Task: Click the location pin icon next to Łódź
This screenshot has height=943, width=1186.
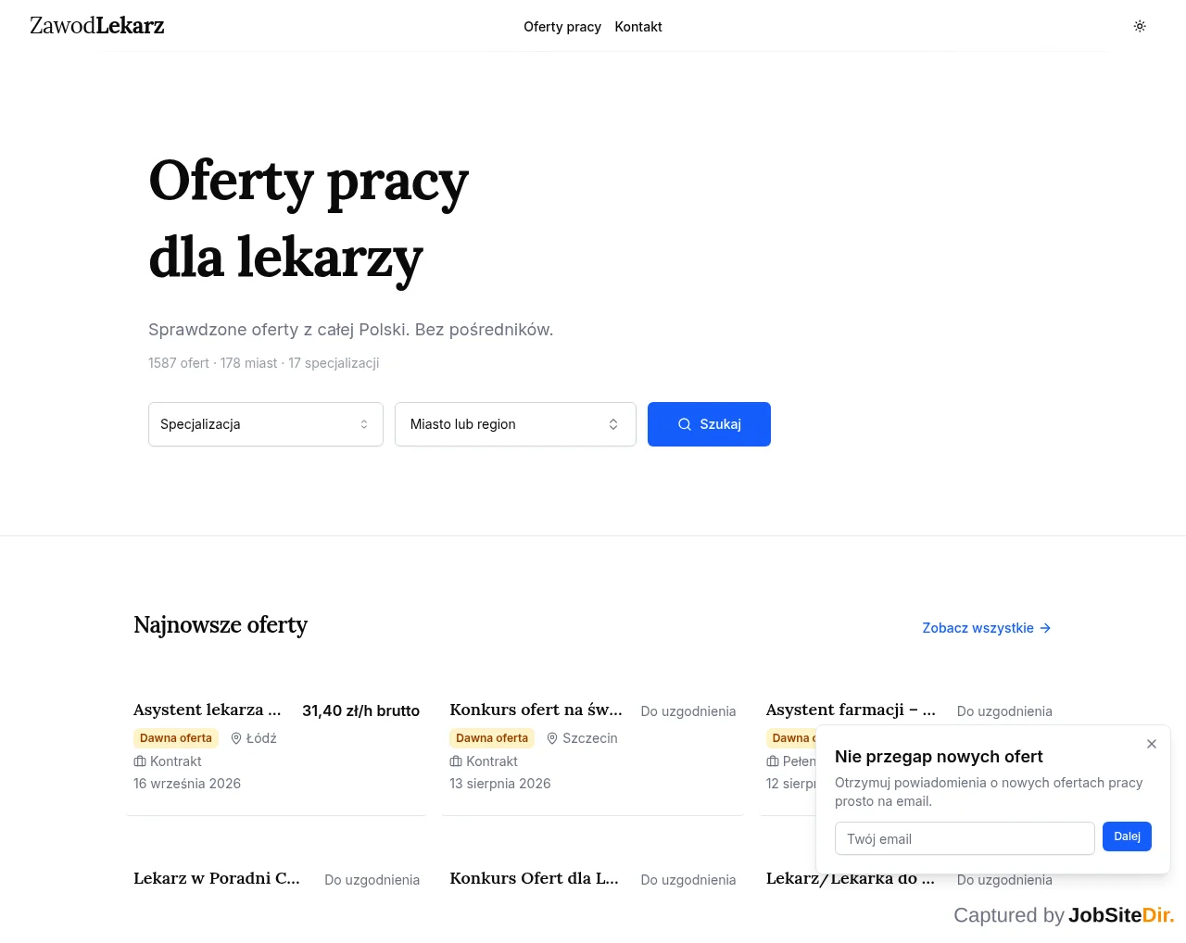Action: coord(236,738)
